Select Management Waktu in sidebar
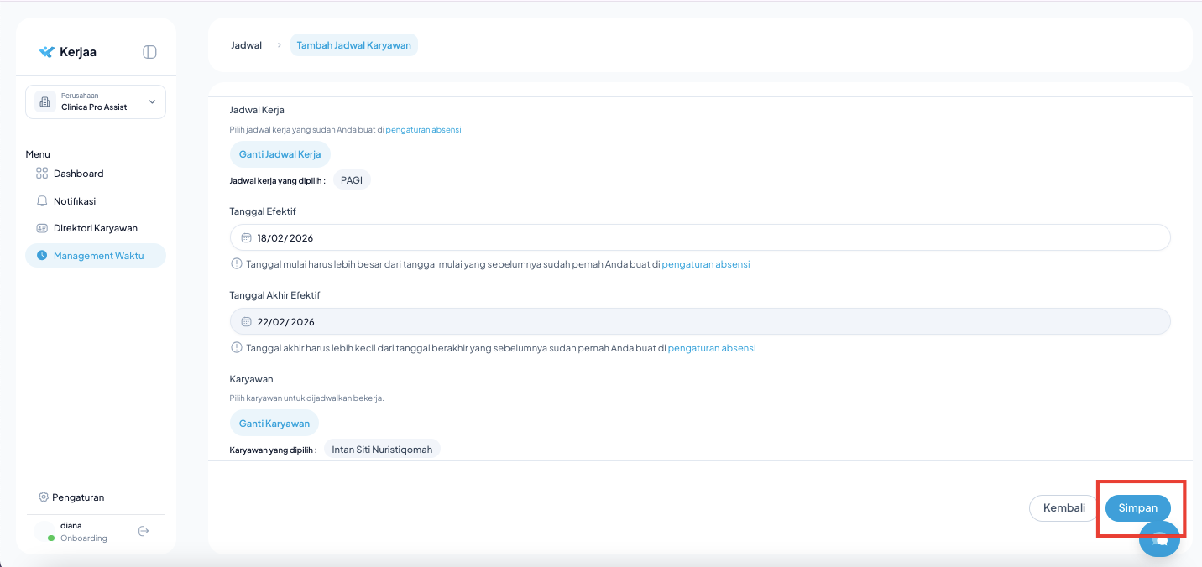Image resolution: width=1202 pixels, height=567 pixels. (x=98, y=256)
